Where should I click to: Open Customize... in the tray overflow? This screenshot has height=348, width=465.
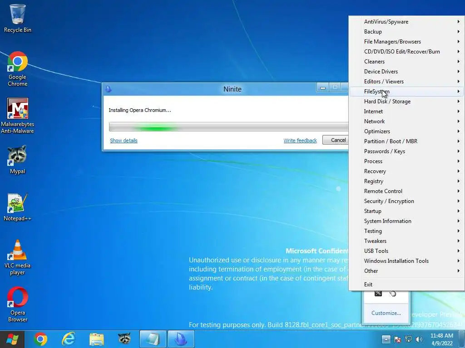point(386,313)
